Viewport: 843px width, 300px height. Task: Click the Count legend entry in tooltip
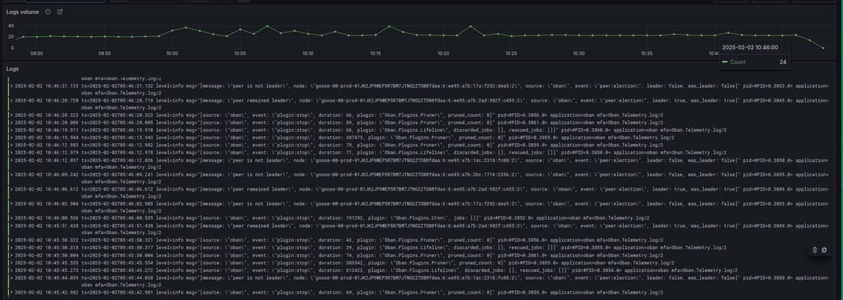click(738, 62)
